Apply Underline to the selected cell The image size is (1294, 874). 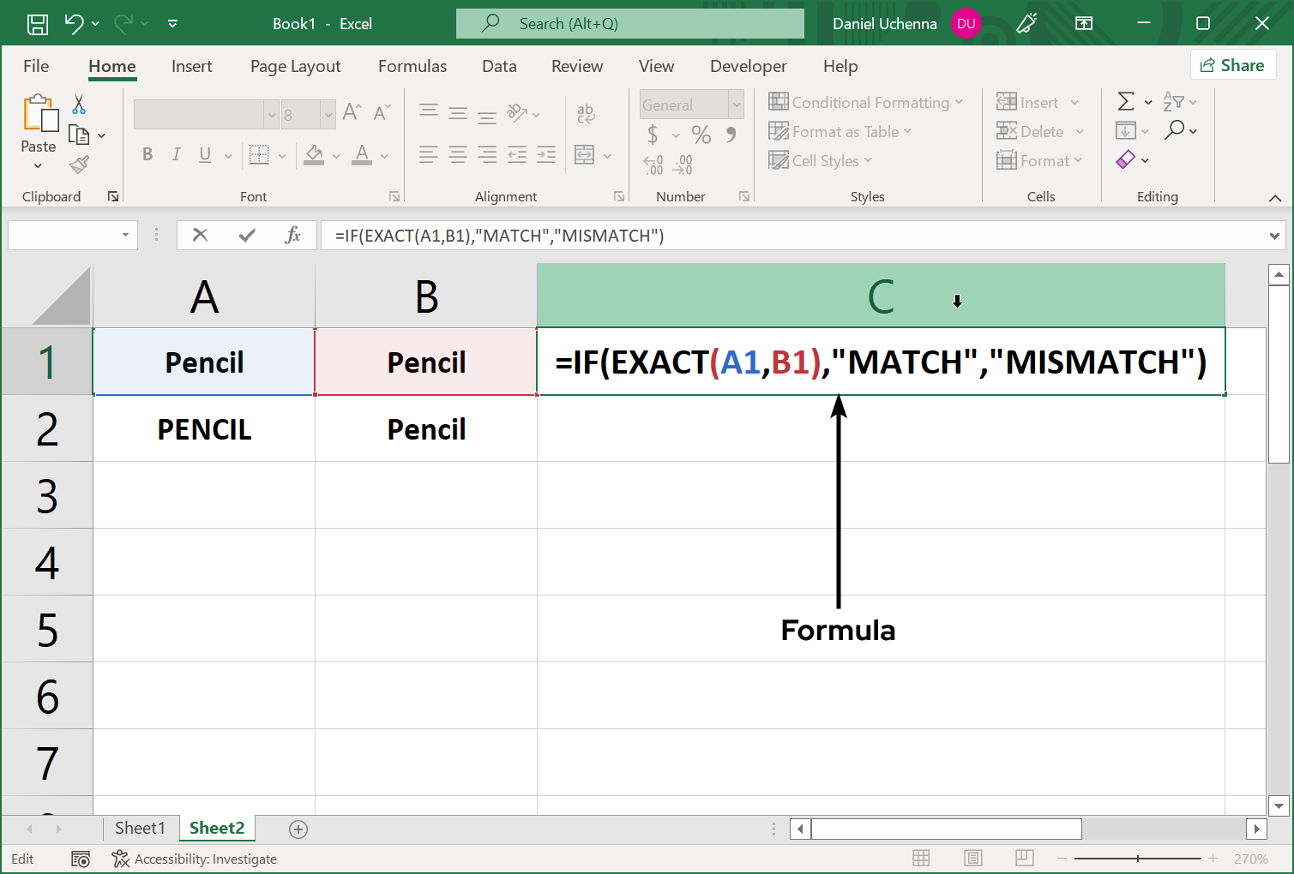pyautogui.click(x=204, y=154)
